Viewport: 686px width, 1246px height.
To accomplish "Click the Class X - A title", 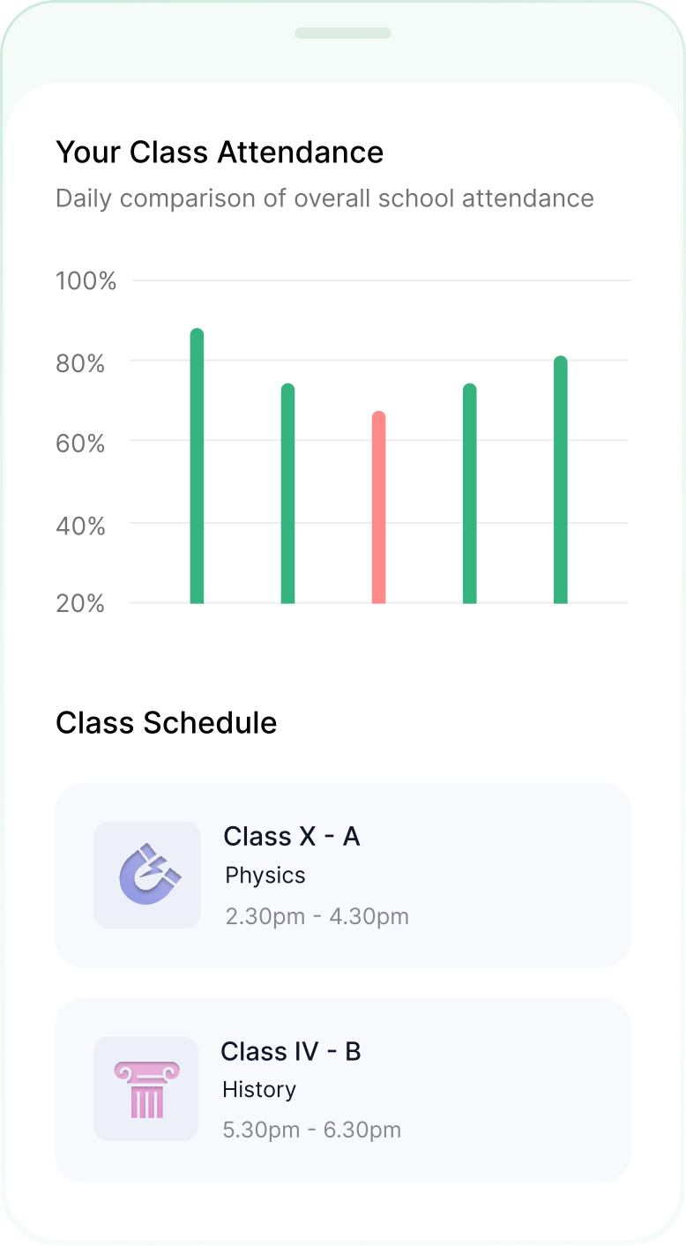I will pyautogui.click(x=292, y=836).
